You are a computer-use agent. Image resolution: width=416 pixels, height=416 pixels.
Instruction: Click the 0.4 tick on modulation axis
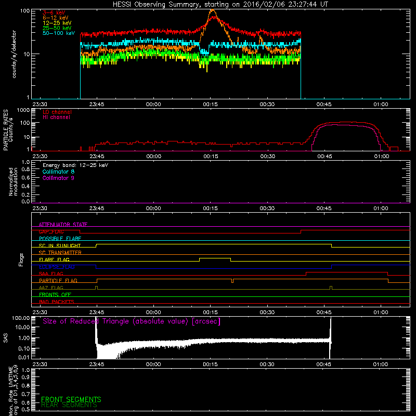click(25, 186)
